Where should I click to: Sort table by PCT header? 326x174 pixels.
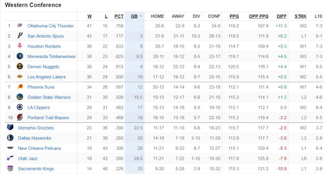[x=119, y=16]
